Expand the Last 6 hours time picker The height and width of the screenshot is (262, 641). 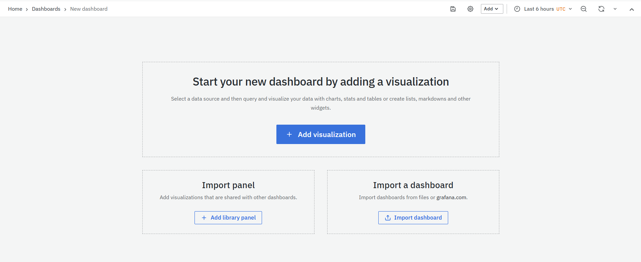(539, 9)
